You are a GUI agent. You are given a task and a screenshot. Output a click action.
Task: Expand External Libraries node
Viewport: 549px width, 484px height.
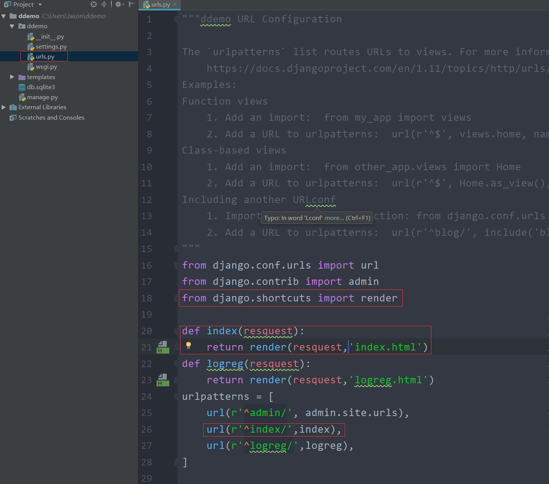pos(4,107)
